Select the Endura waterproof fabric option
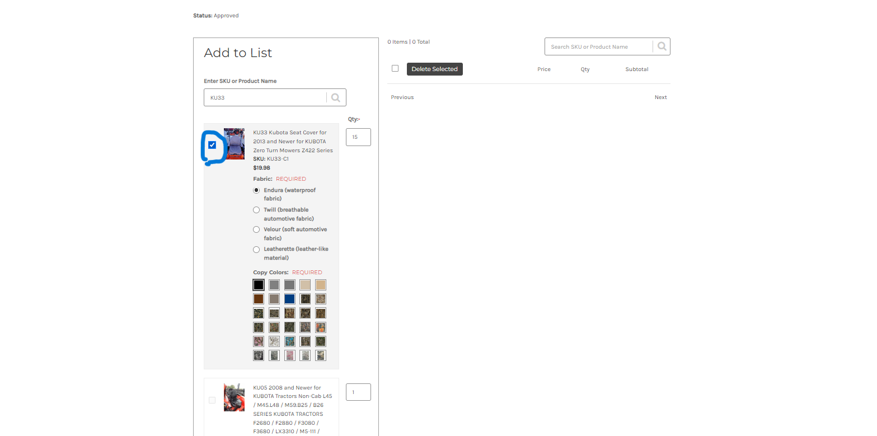 [256, 190]
